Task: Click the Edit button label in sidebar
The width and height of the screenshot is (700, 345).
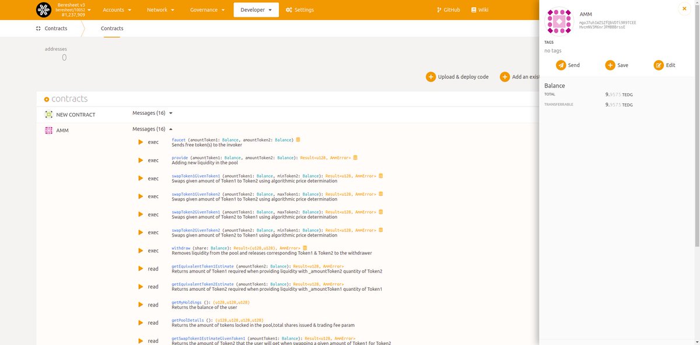Action: (670, 65)
